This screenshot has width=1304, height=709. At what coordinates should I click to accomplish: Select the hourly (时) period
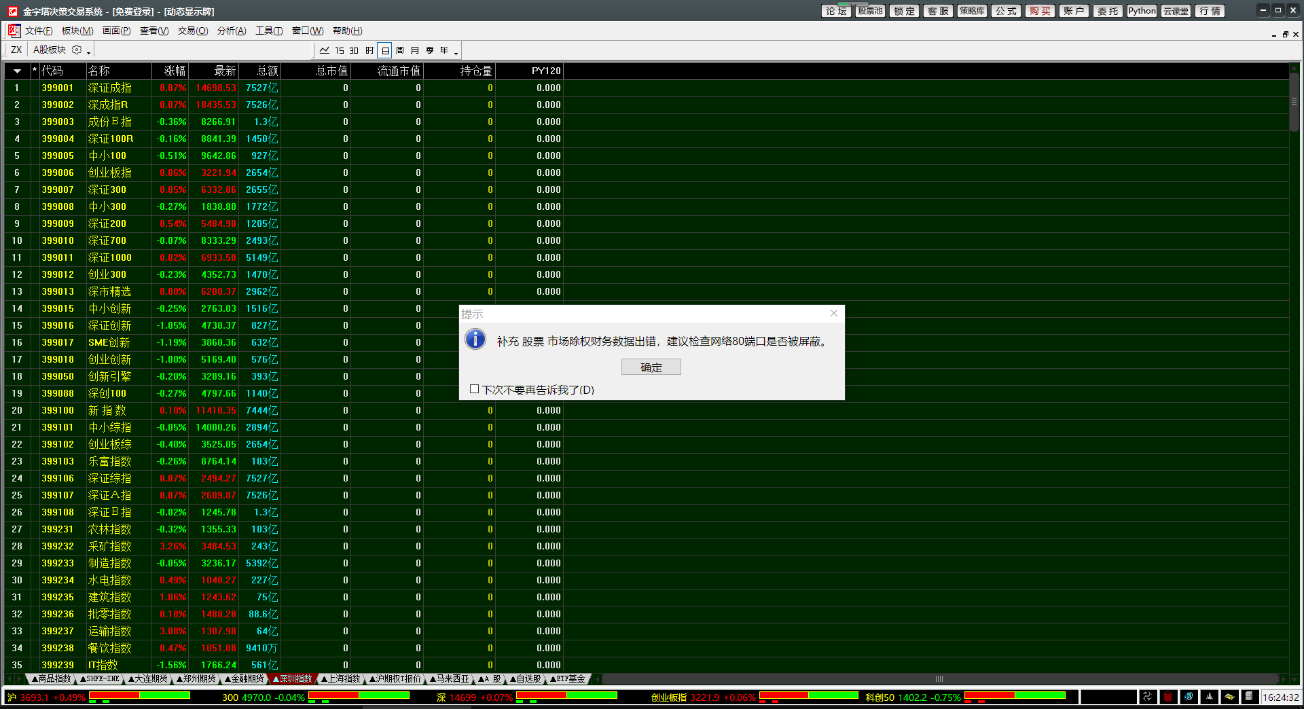point(369,50)
